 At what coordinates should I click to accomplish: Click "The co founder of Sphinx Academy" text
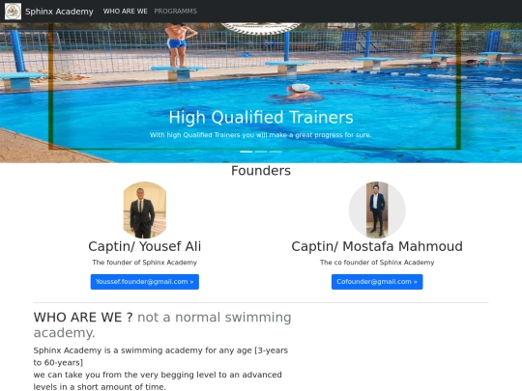[x=377, y=263]
